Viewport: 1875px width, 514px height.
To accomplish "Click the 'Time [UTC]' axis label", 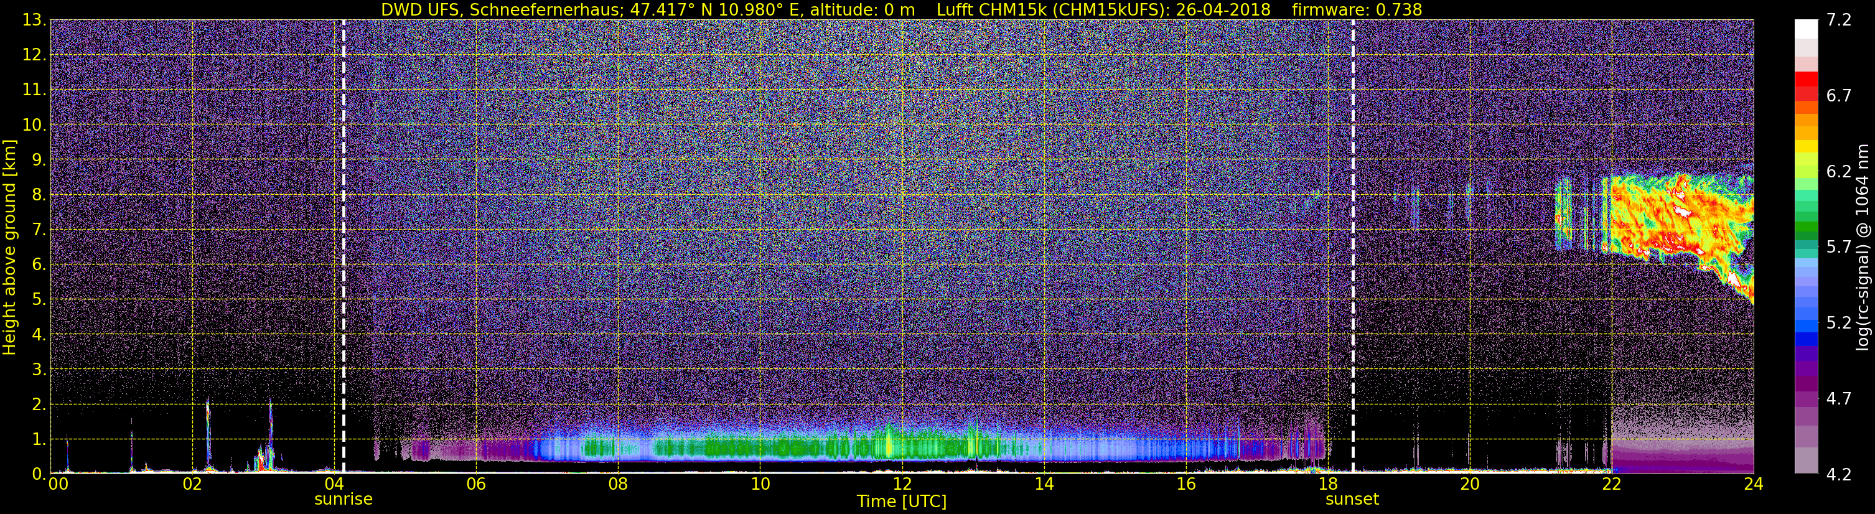I will tap(901, 502).
